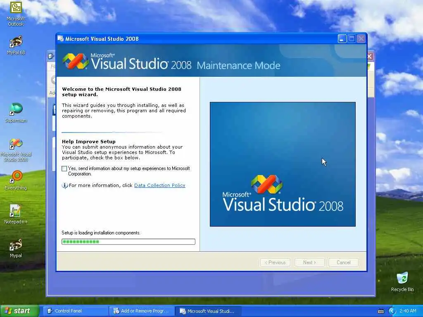Enable sending setup experiences to Microsoft checkbox
The image size is (423, 317).
tap(64, 169)
